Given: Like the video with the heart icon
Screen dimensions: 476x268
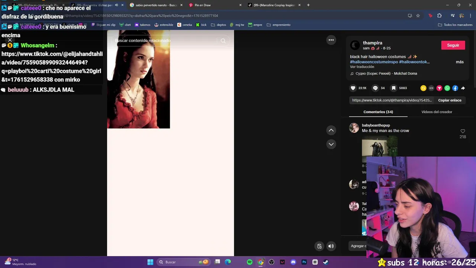Looking at the screenshot, I should [353, 88].
